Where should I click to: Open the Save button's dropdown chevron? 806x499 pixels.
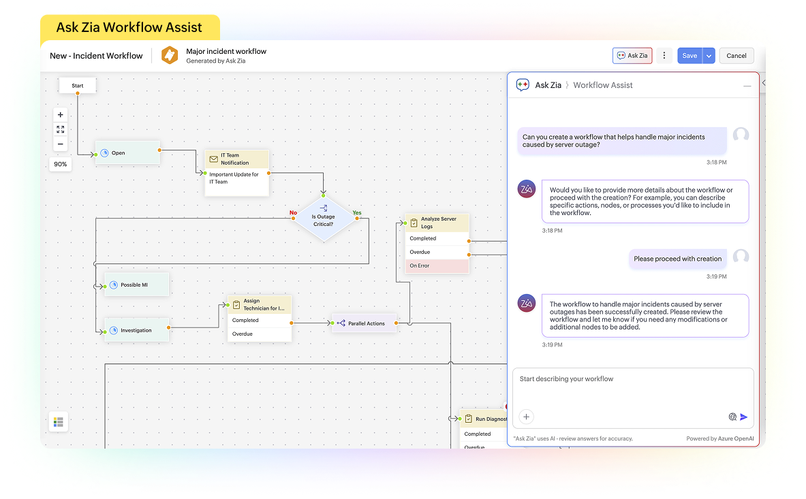[708, 55]
